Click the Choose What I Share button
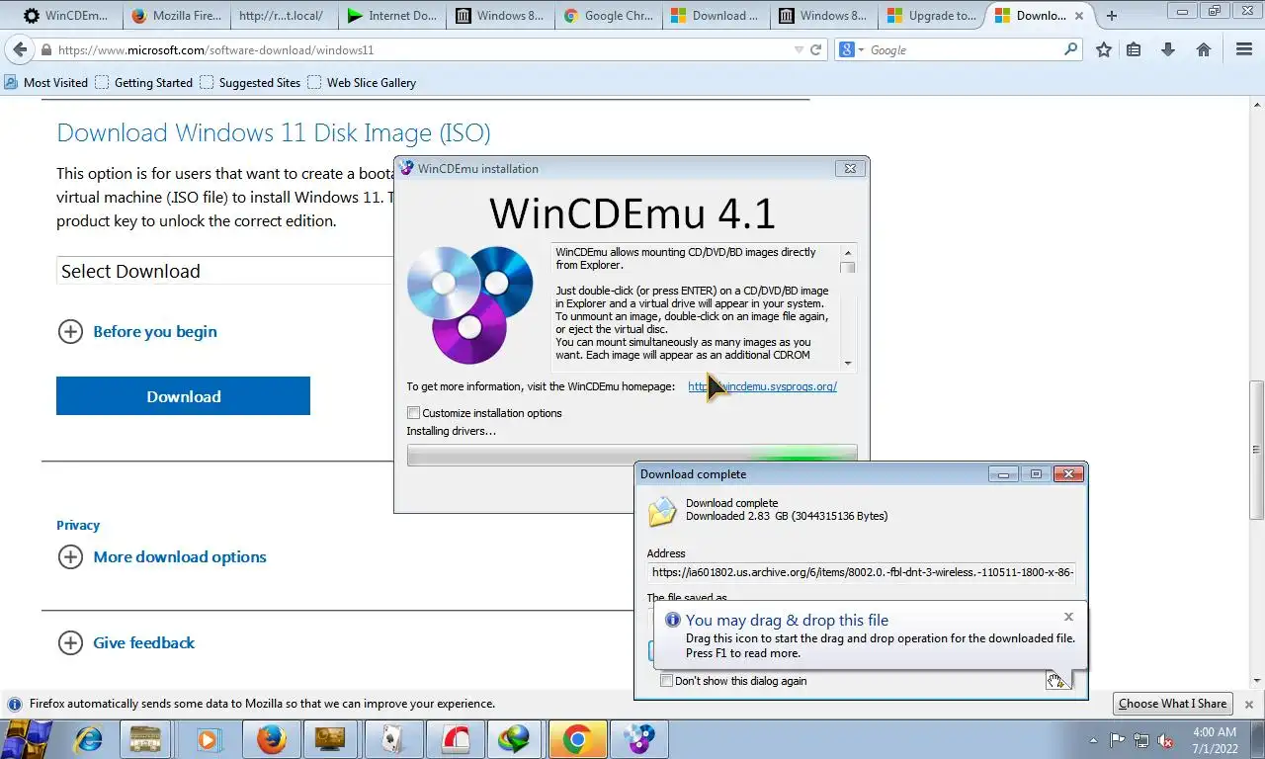This screenshot has width=1265, height=759. 1172,704
